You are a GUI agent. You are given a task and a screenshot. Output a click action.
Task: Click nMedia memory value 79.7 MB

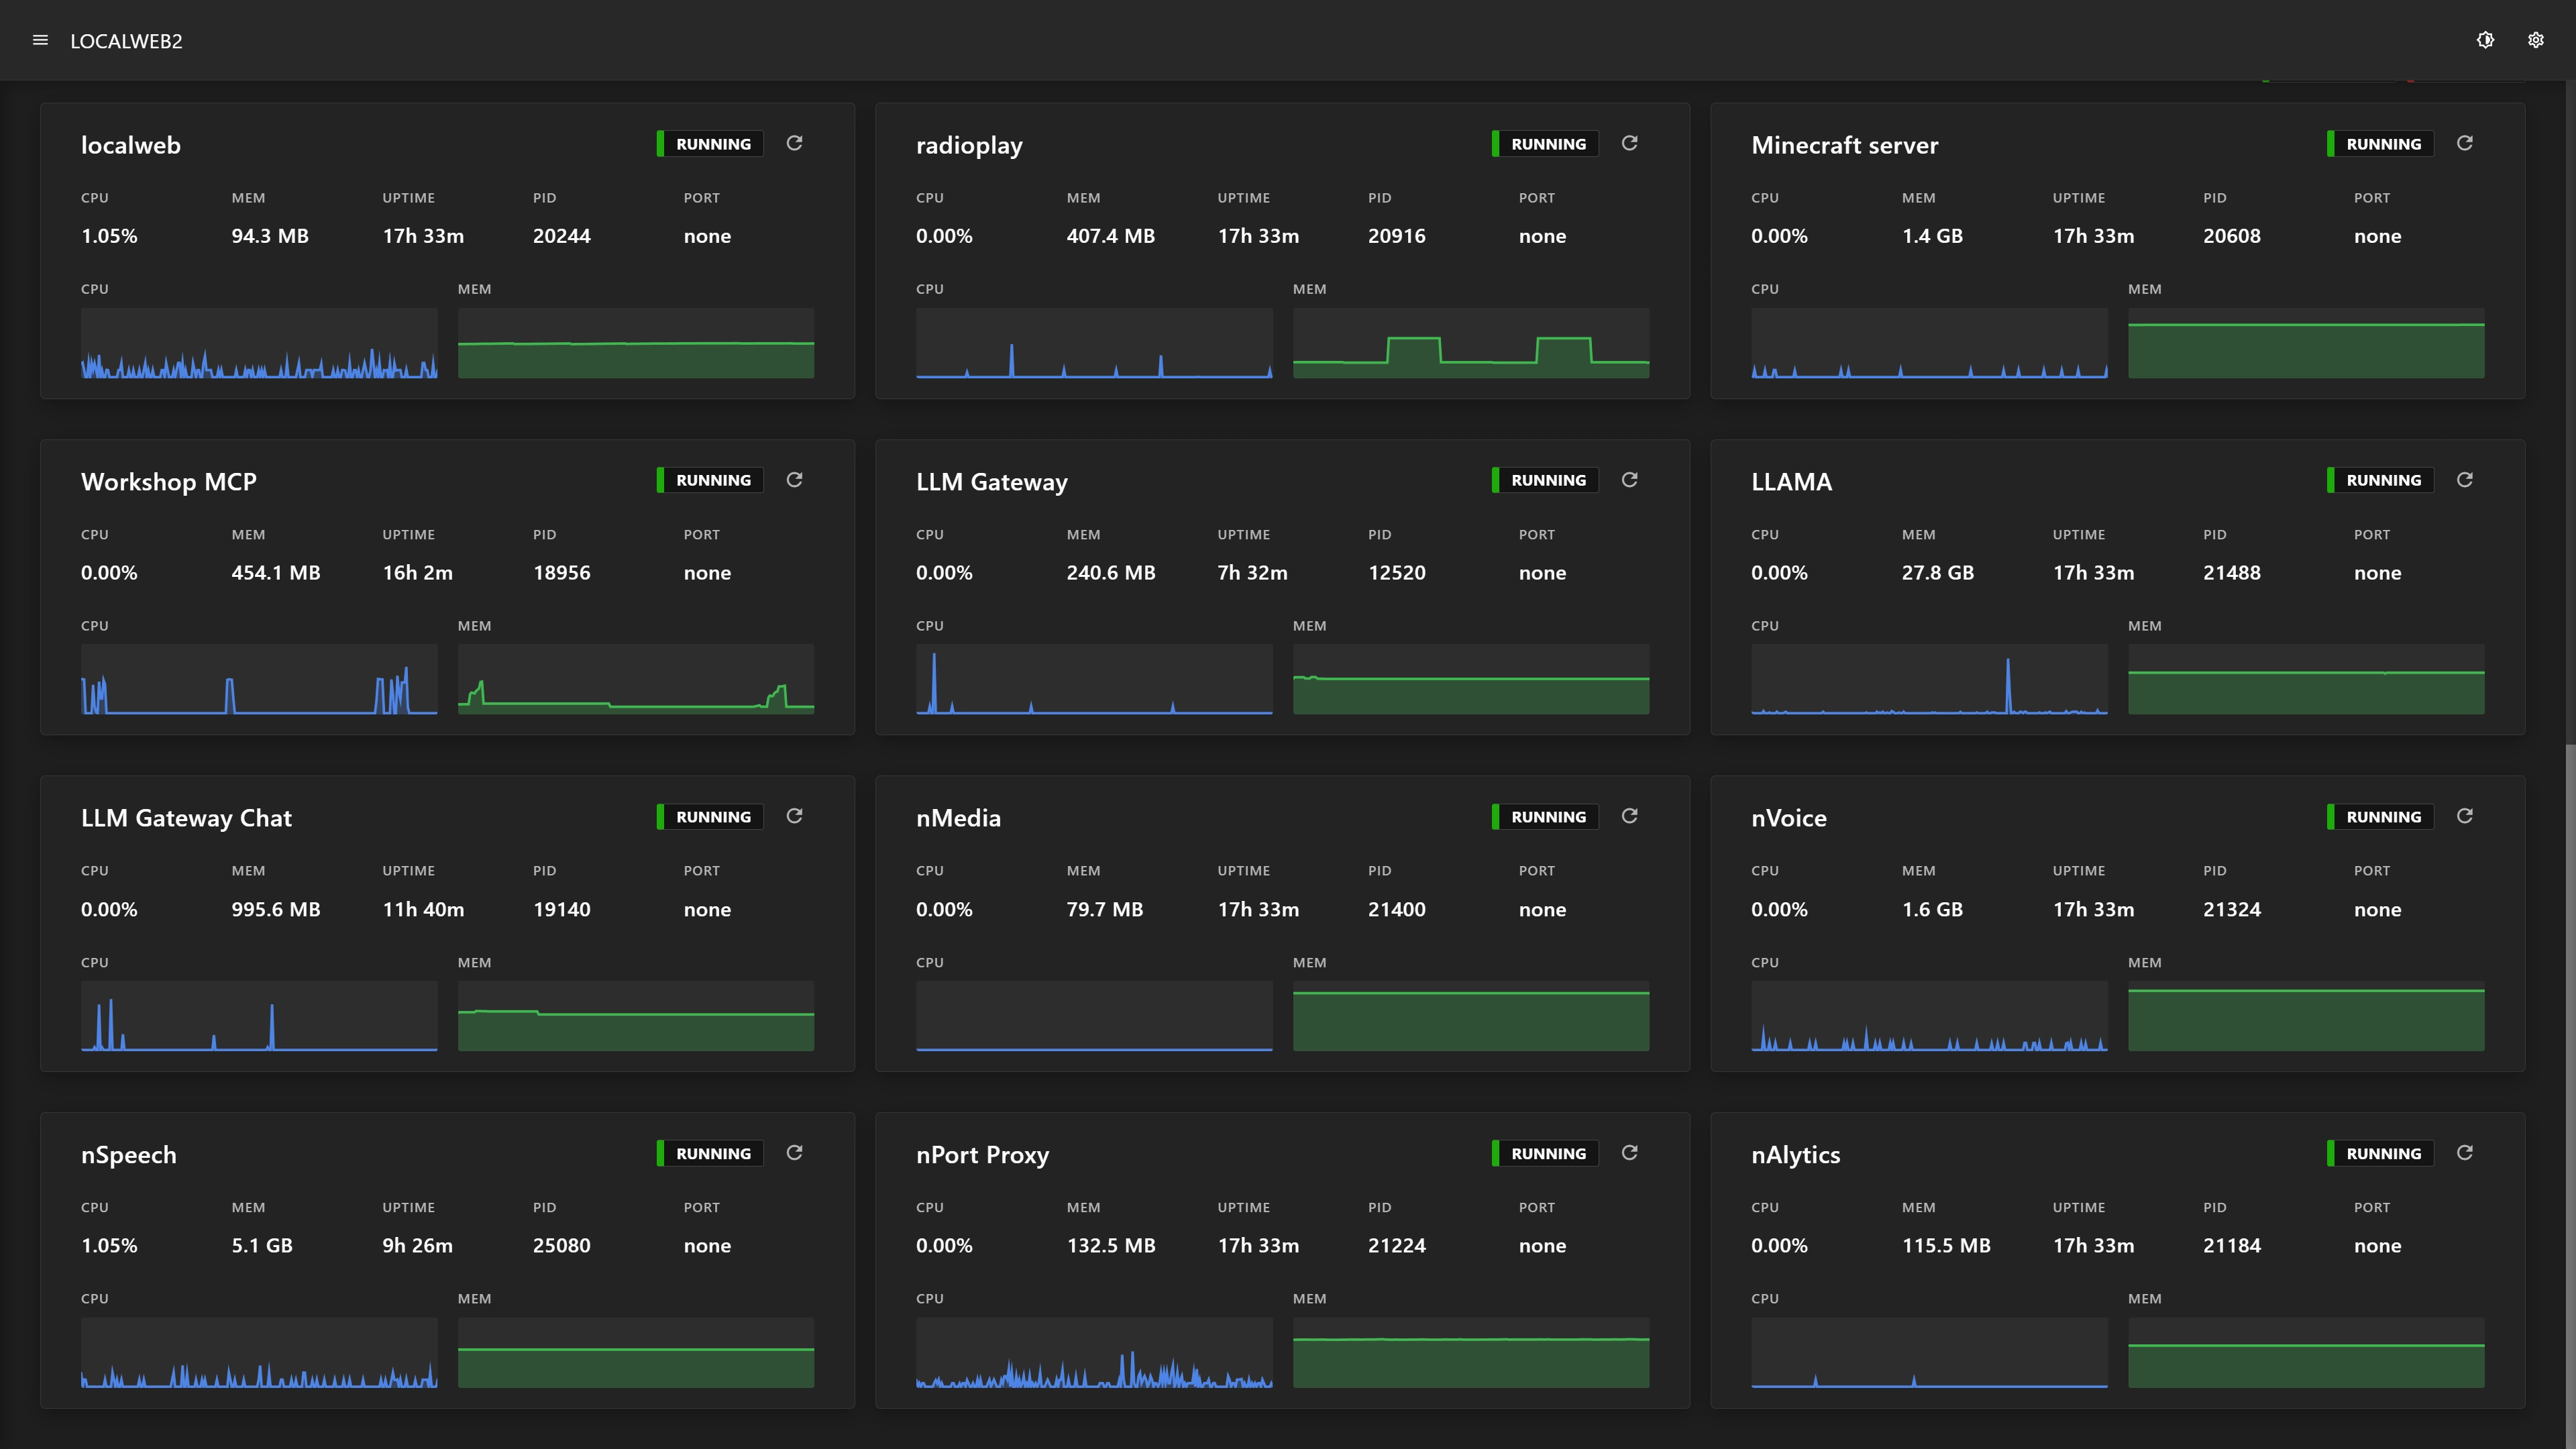(1104, 910)
